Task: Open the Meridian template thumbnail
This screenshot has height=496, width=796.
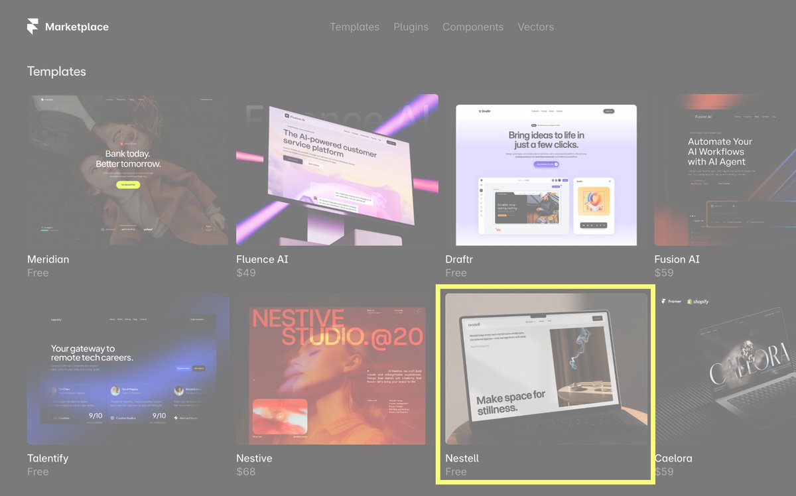Action: click(x=127, y=170)
